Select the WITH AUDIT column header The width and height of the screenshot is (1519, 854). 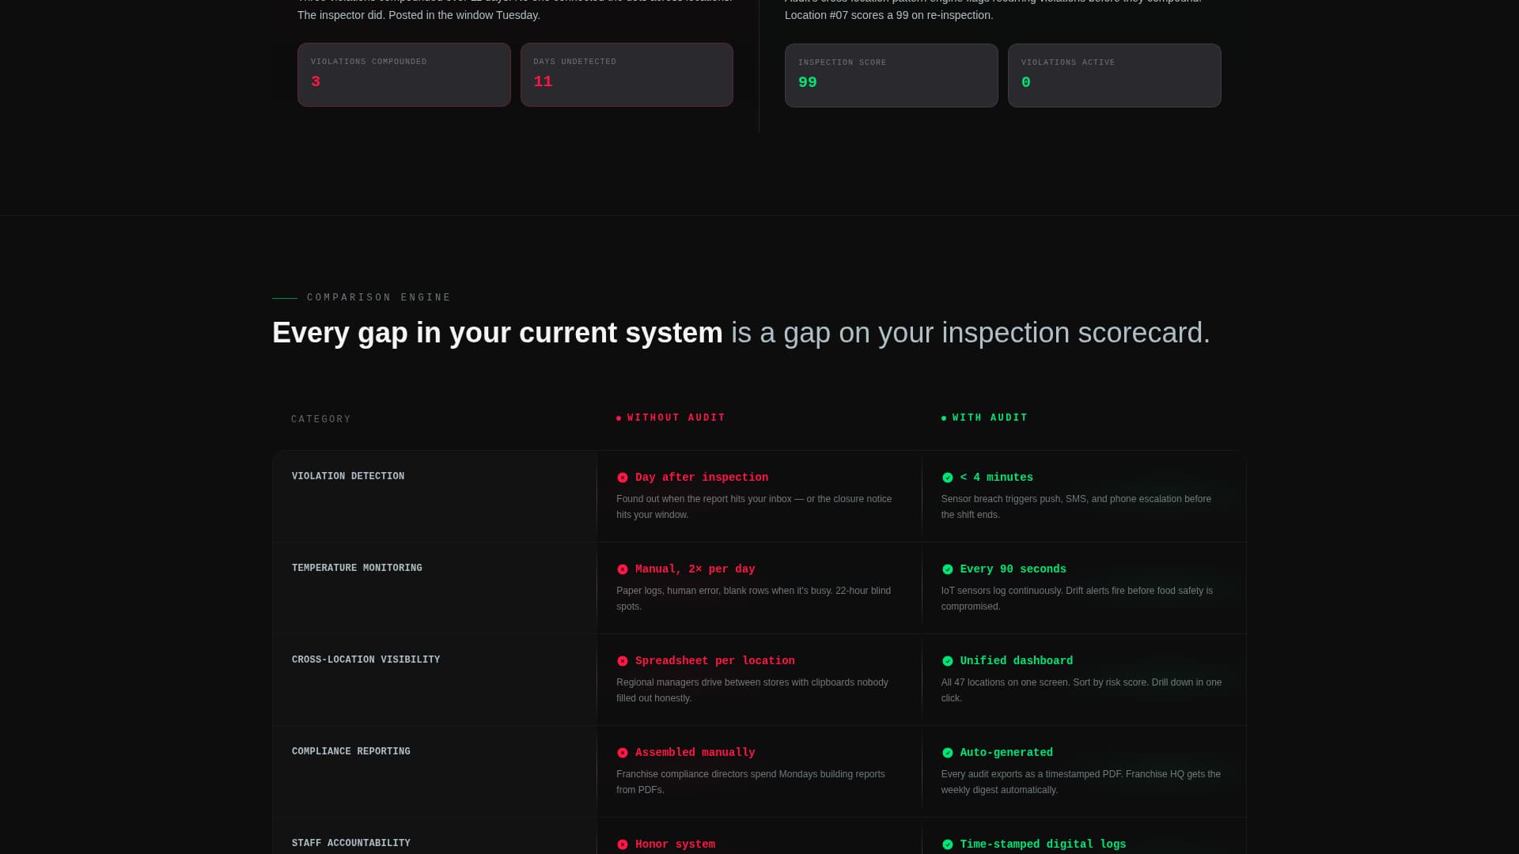(990, 418)
